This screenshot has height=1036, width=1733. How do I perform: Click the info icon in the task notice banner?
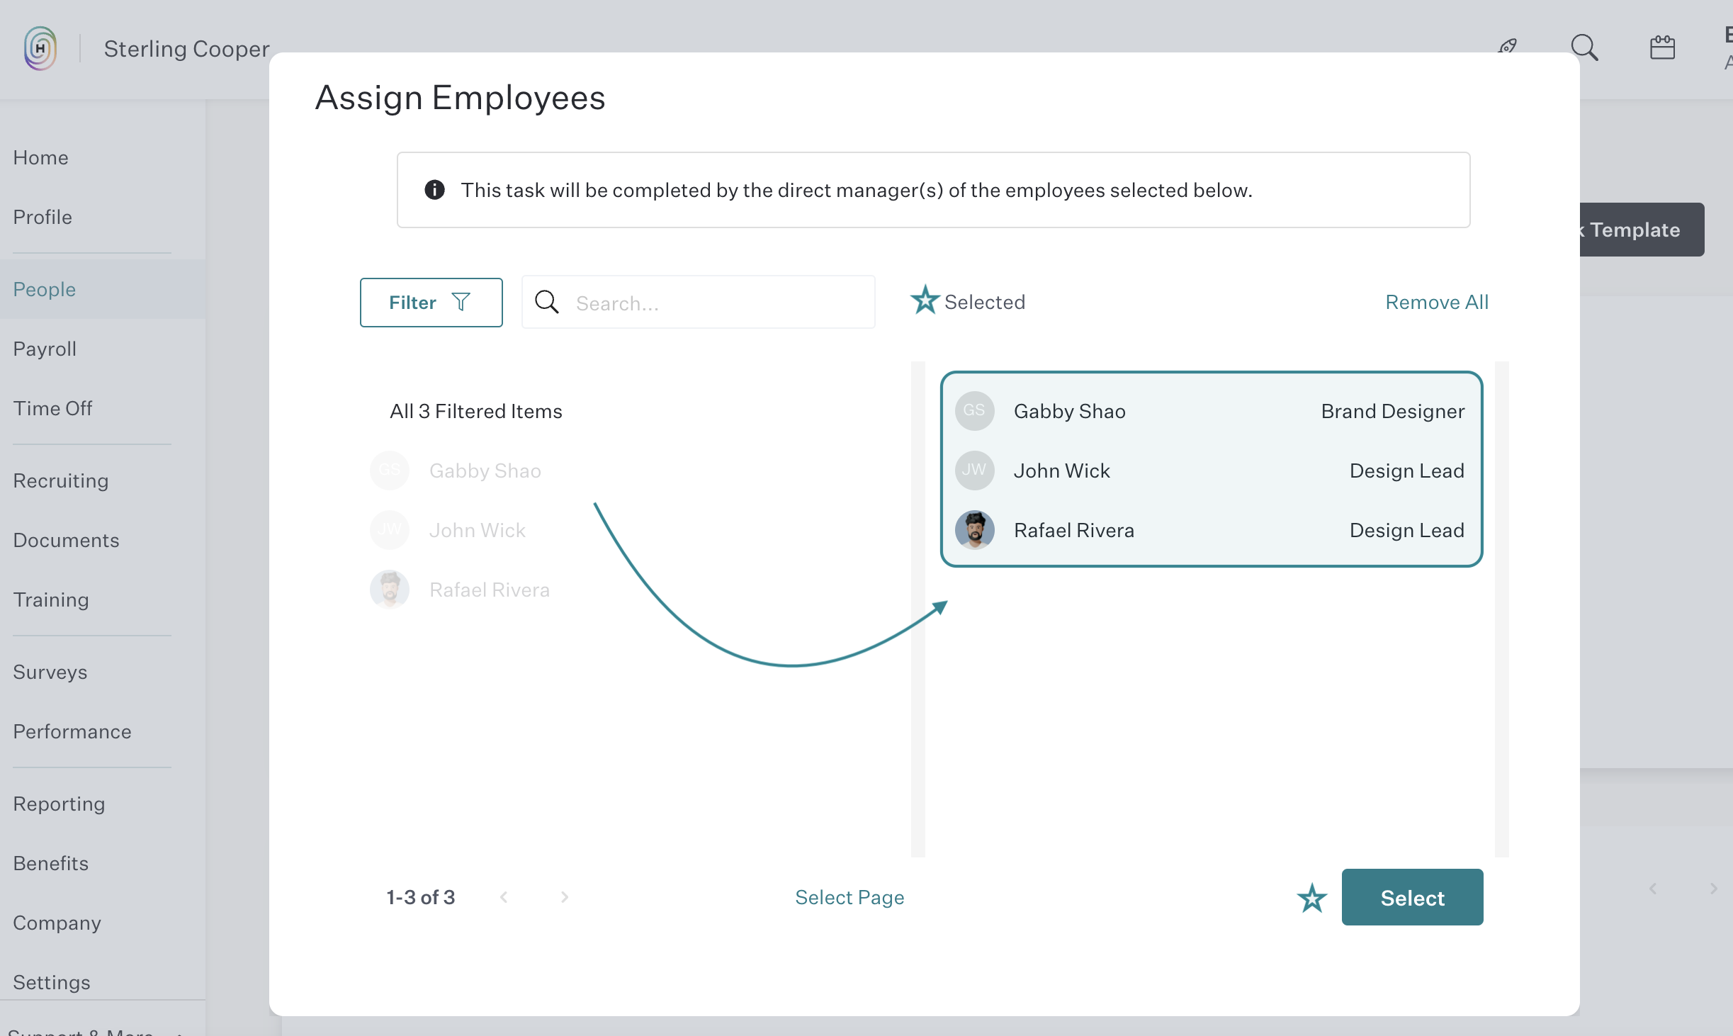click(434, 189)
